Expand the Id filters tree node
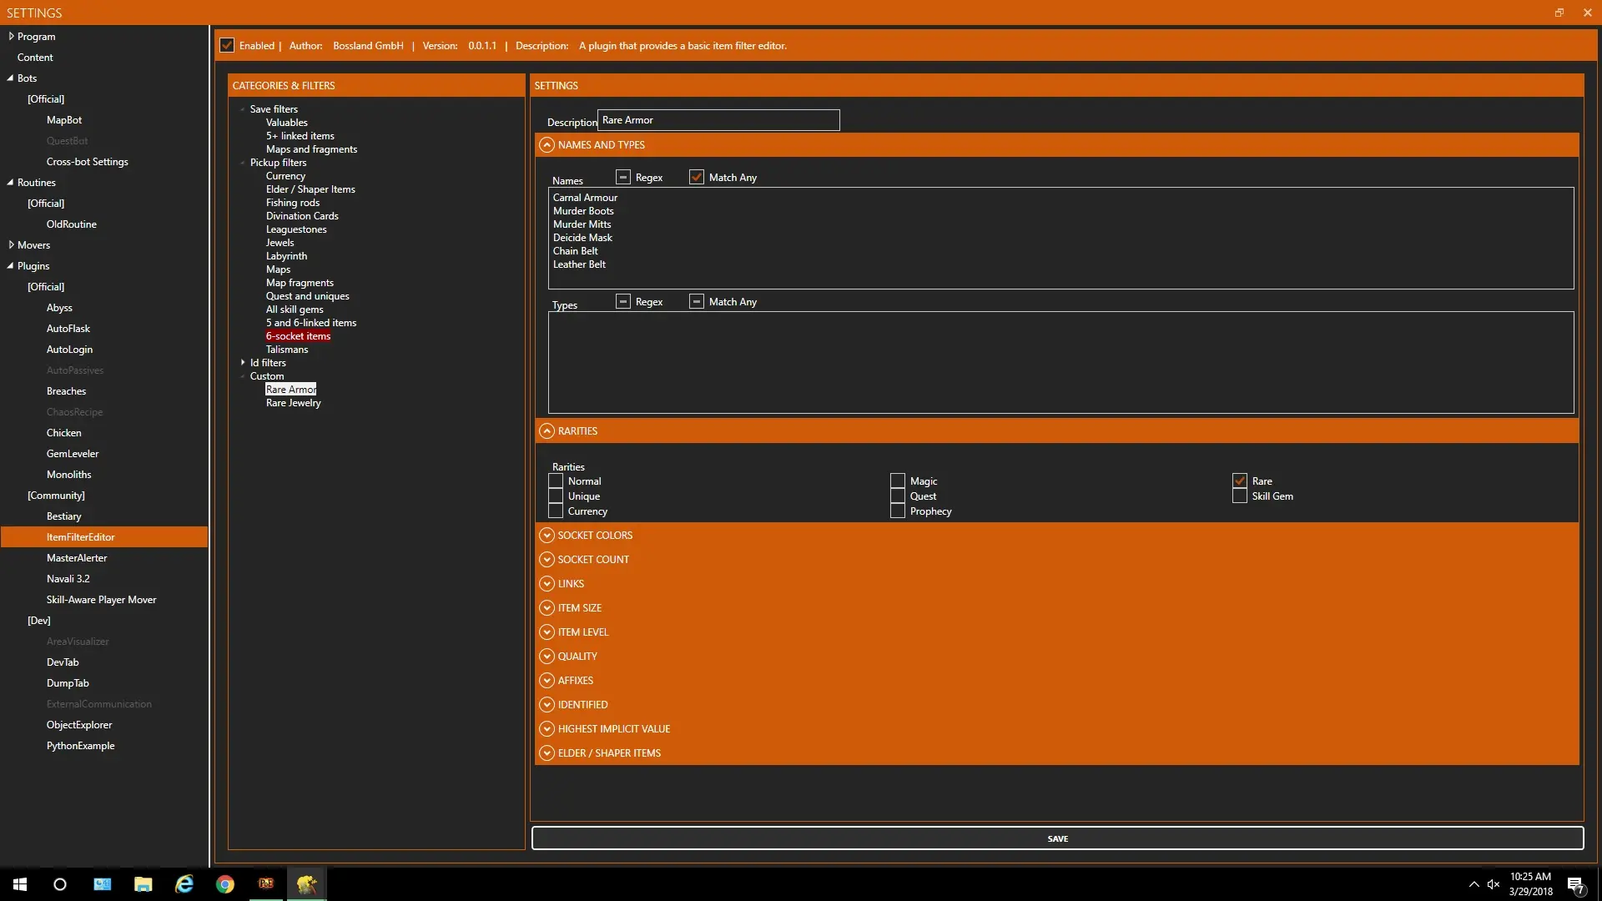Viewport: 1602px width, 901px height. pos(243,363)
